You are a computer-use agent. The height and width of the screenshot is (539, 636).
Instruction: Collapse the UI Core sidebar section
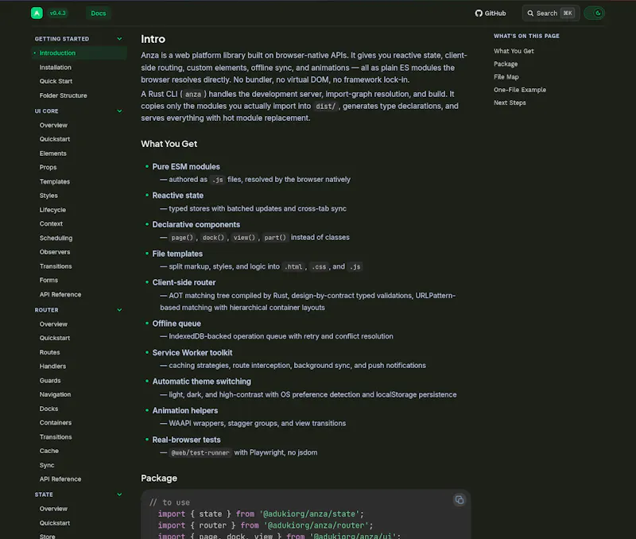click(119, 111)
